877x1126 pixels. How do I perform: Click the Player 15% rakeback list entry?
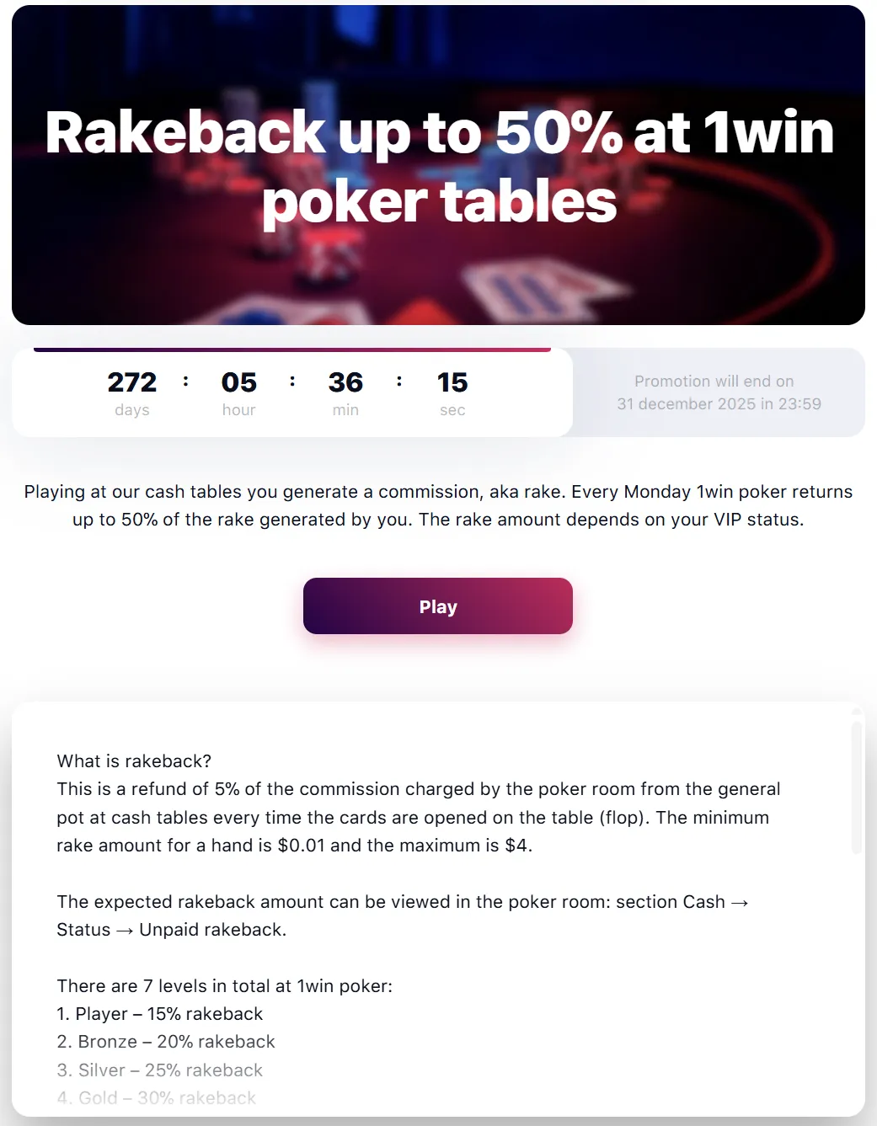click(x=160, y=1014)
